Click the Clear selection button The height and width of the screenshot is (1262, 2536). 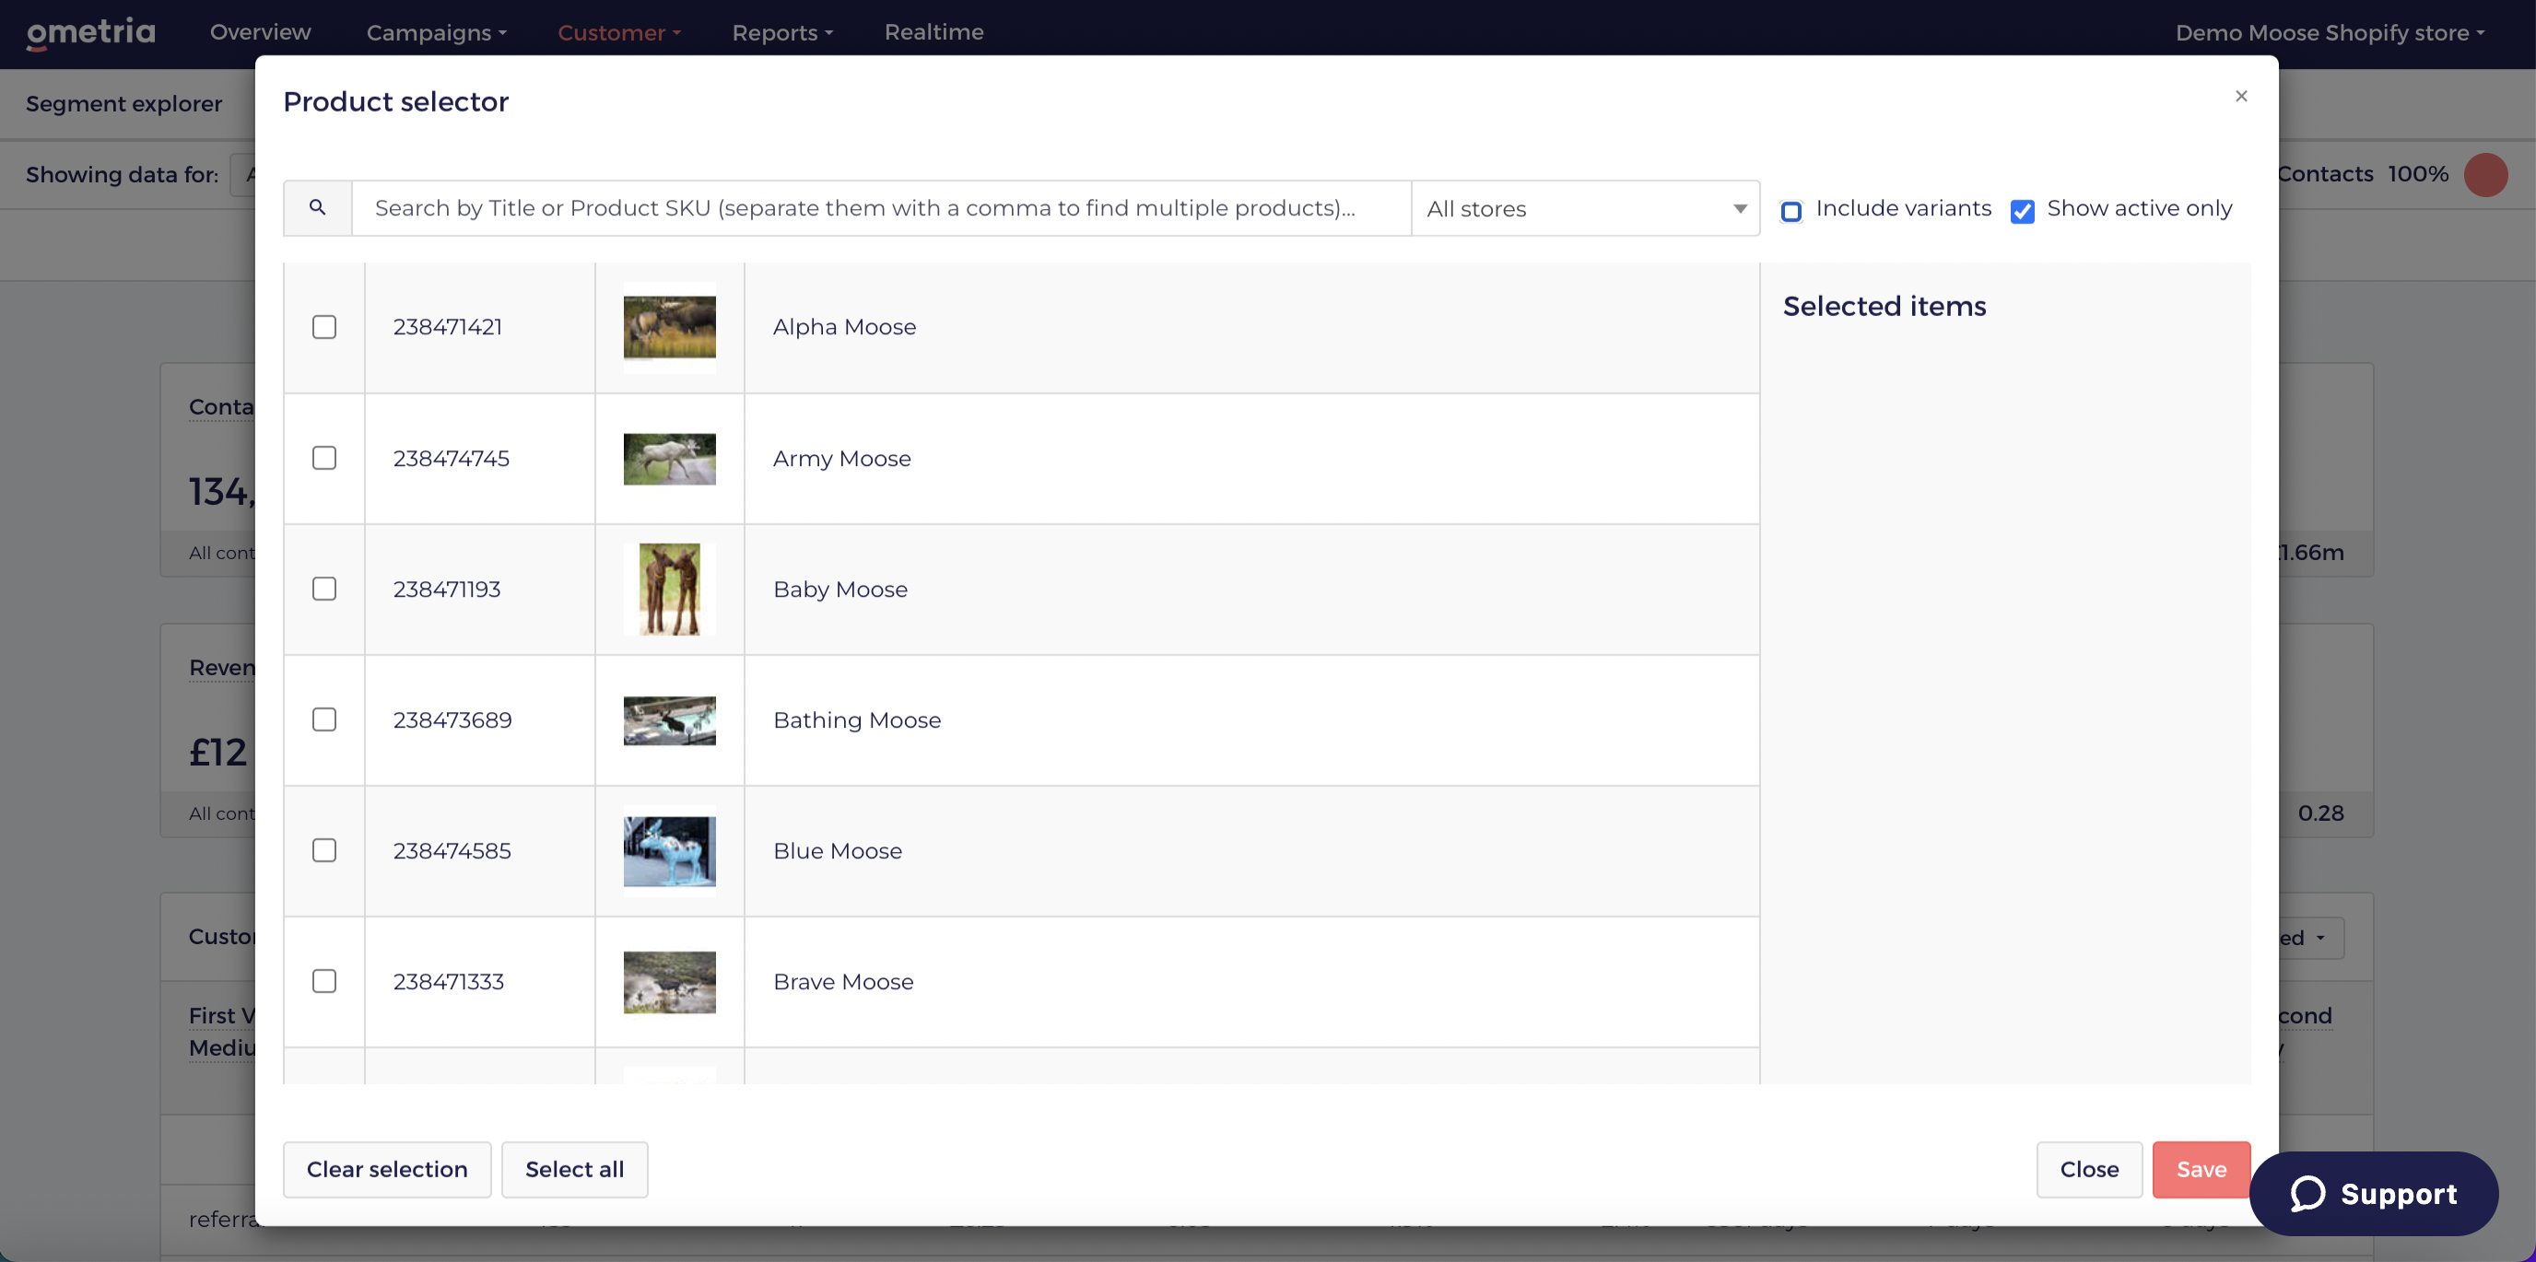pos(387,1170)
